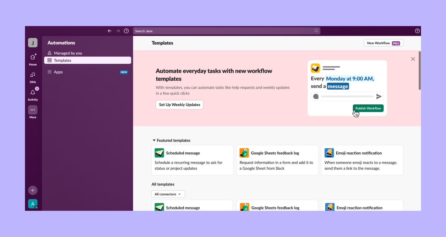Go forward with the right arrow
446x237 pixels.
click(x=118, y=31)
